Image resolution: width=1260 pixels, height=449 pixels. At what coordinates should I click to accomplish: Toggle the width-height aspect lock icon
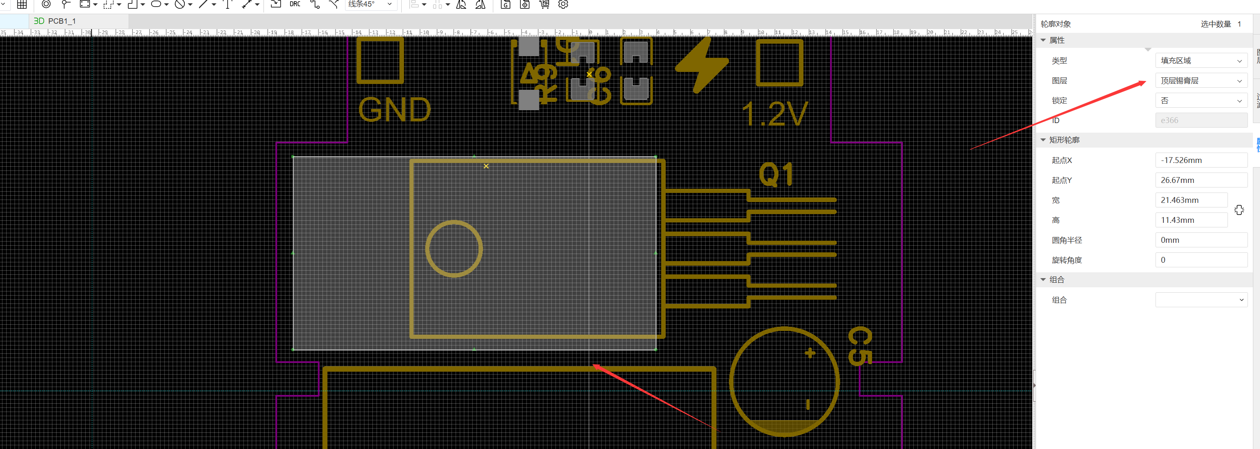click(1238, 210)
